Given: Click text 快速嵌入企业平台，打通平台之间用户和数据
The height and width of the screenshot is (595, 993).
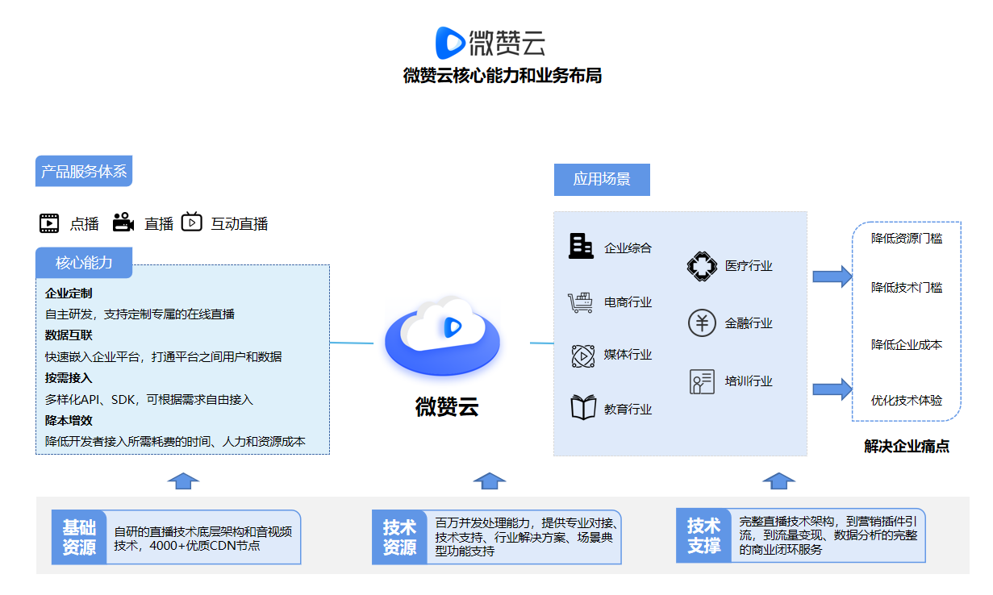Looking at the screenshot, I should [164, 356].
